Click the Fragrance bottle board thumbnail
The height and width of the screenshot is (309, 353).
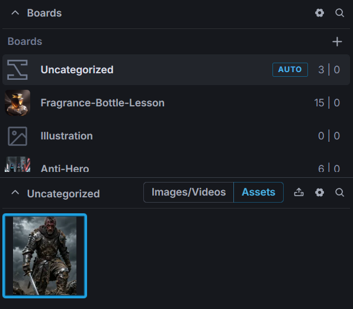18,103
